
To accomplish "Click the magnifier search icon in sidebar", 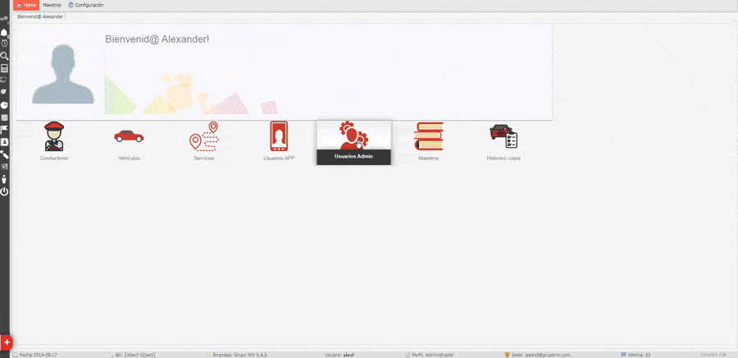I will pyautogui.click(x=4, y=56).
